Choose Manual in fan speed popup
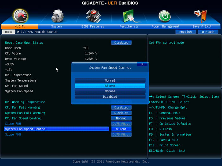The image size is (222, 166). click(x=110, y=91)
